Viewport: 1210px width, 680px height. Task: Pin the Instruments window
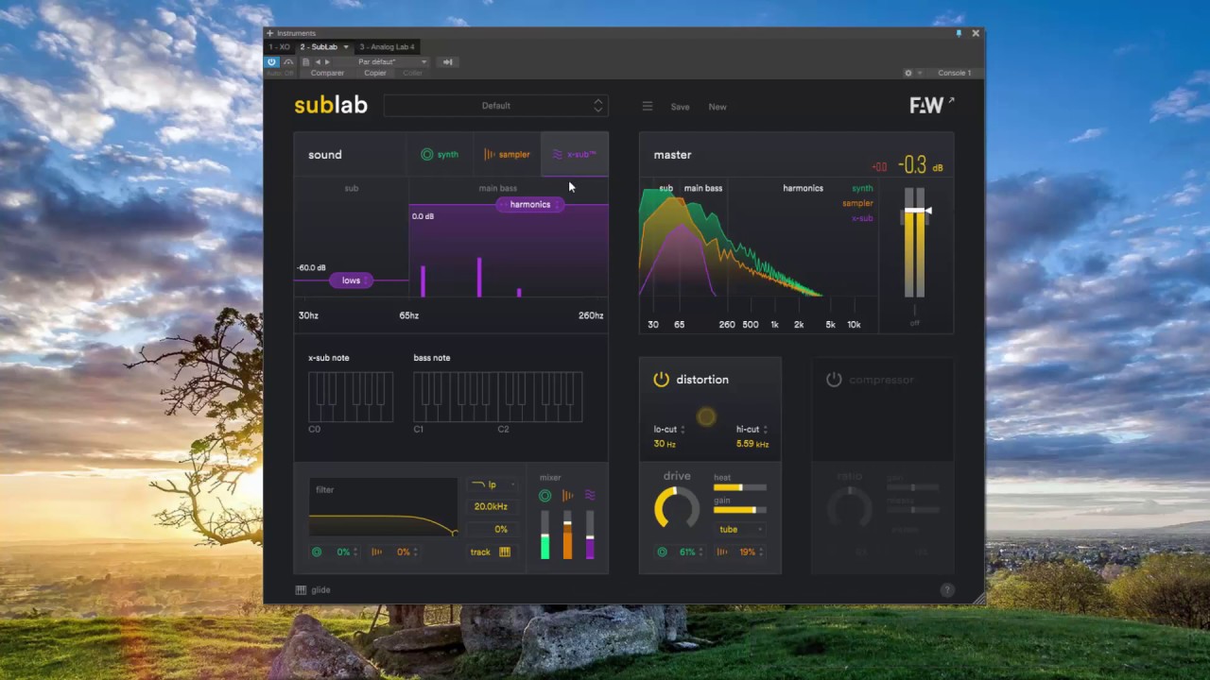[x=959, y=33]
